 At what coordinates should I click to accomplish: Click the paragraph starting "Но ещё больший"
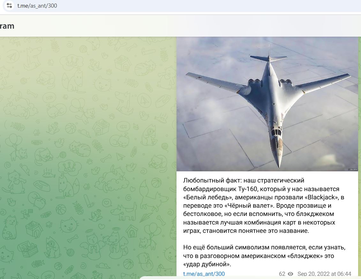(x=264, y=256)
